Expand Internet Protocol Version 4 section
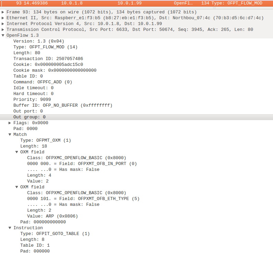This screenshot has width=273, height=258. pyautogui.click(x=3, y=24)
